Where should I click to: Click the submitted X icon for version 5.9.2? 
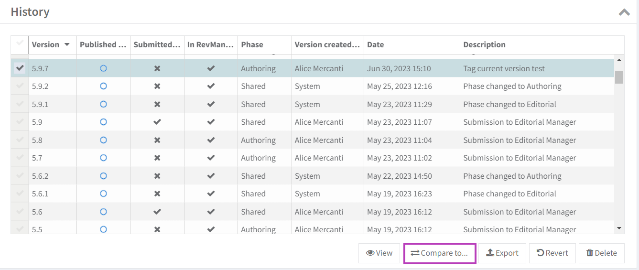pyautogui.click(x=157, y=86)
